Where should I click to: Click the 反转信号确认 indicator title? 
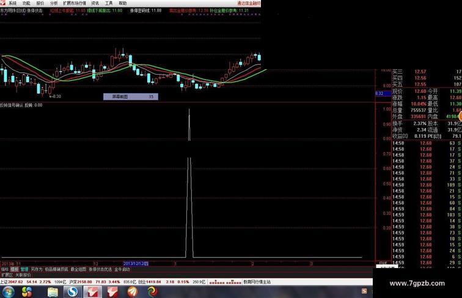point(12,105)
